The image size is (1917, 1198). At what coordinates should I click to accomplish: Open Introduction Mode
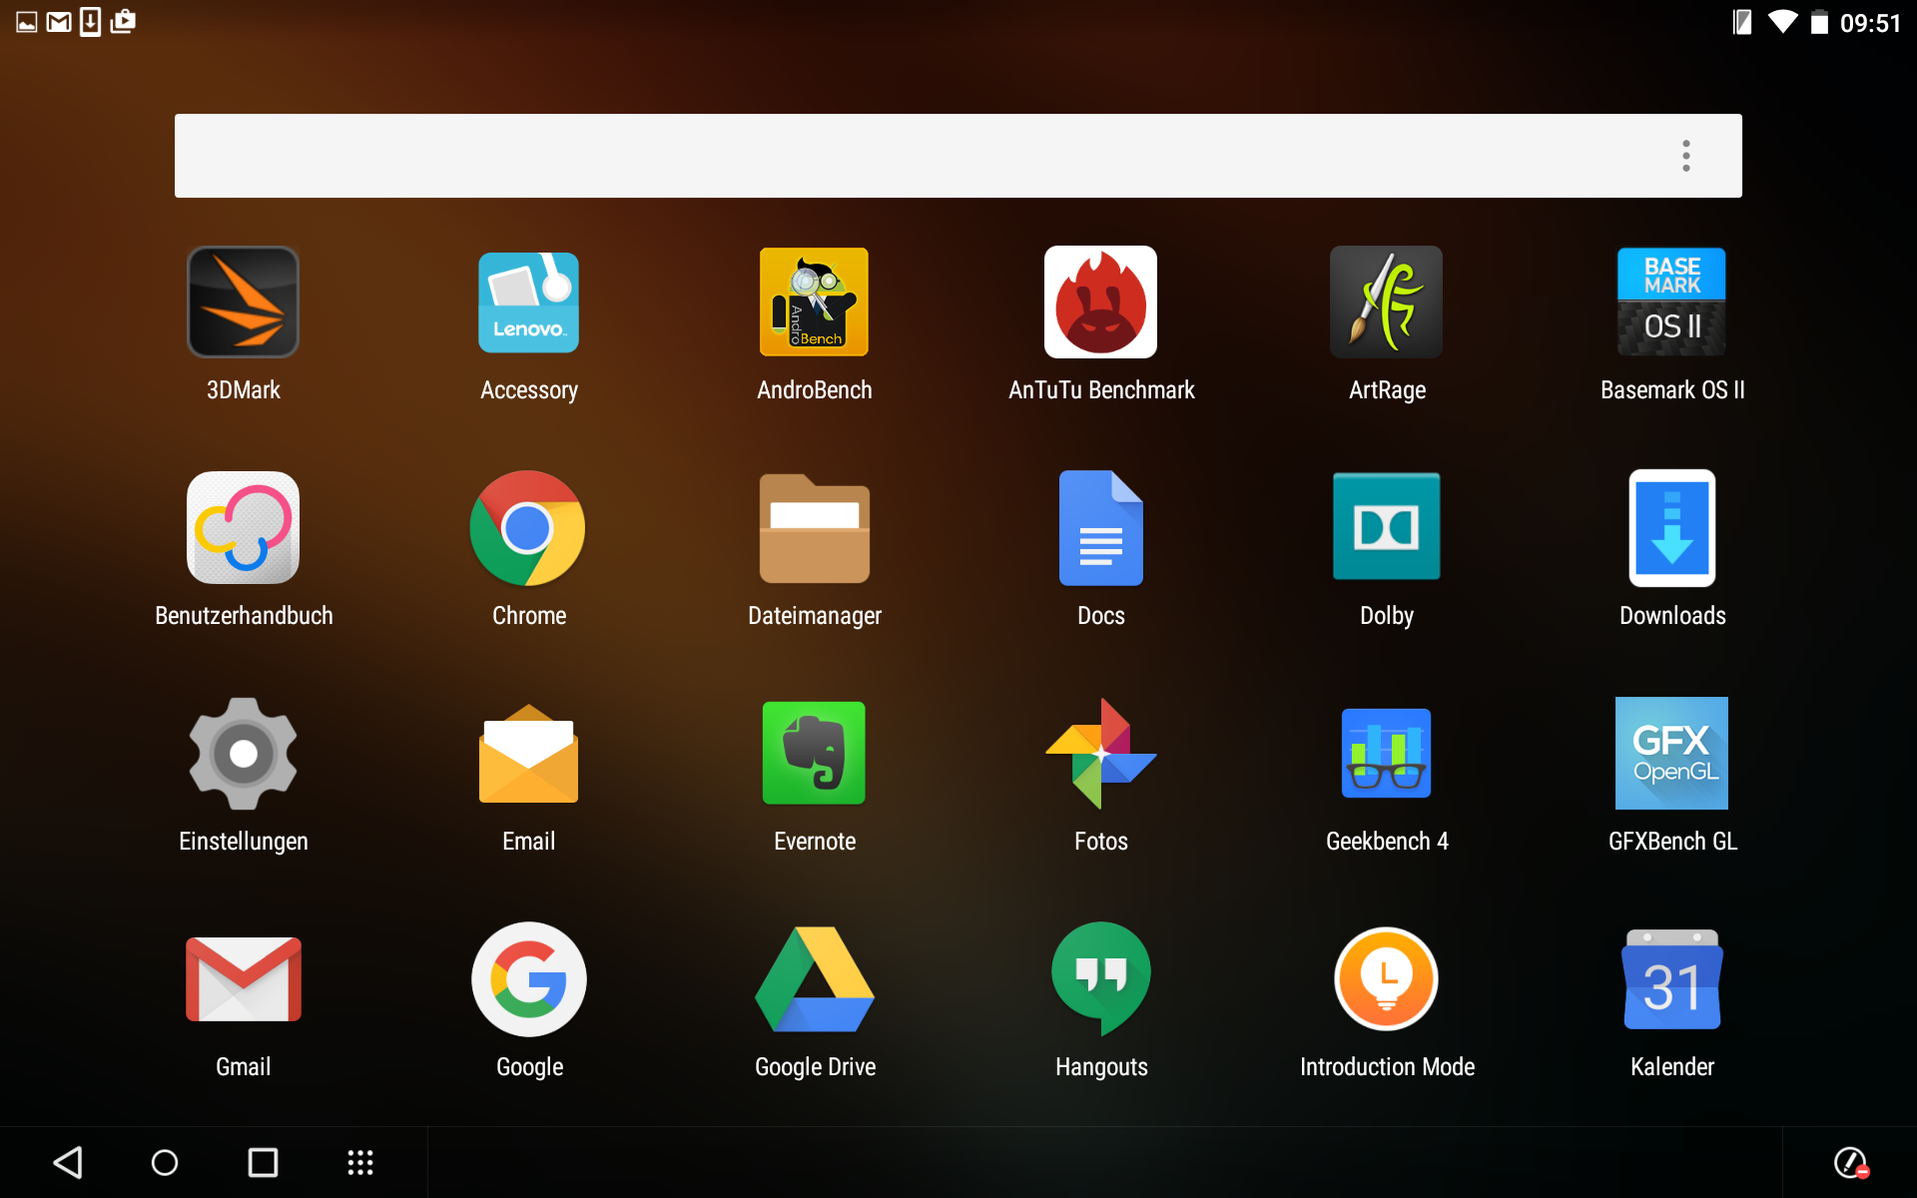tap(1387, 979)
